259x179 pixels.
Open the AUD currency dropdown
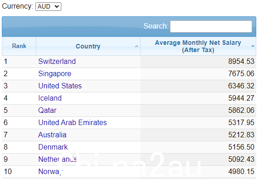(48, 7)
